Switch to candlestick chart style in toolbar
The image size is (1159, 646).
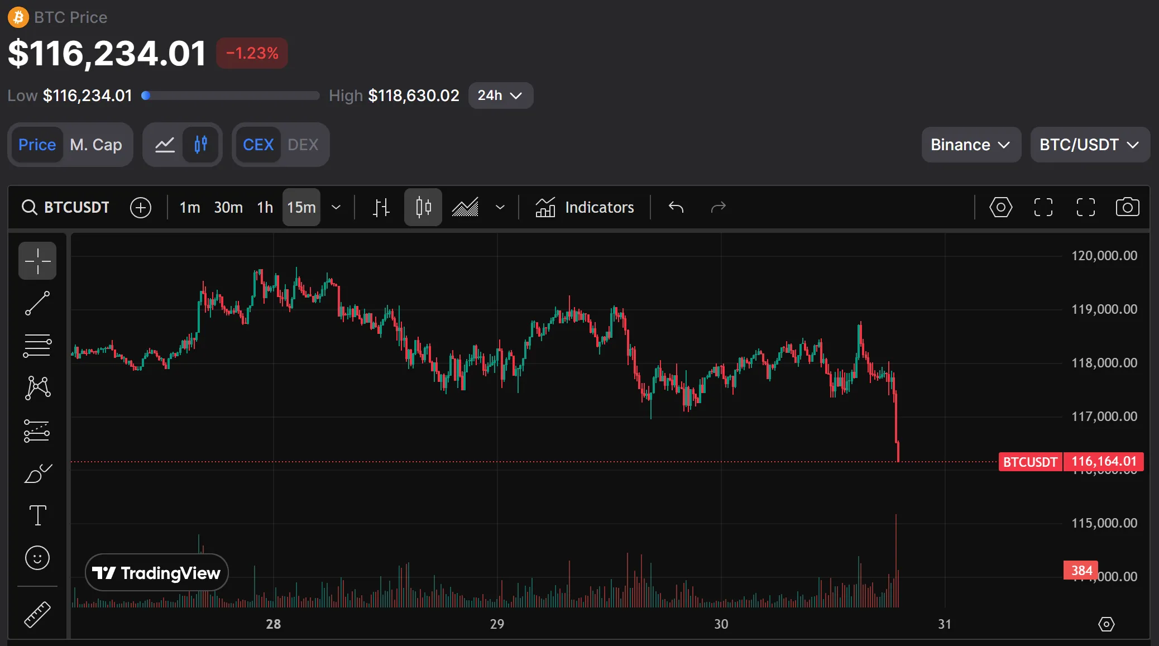pyautogui.click(x=423, y=207)
